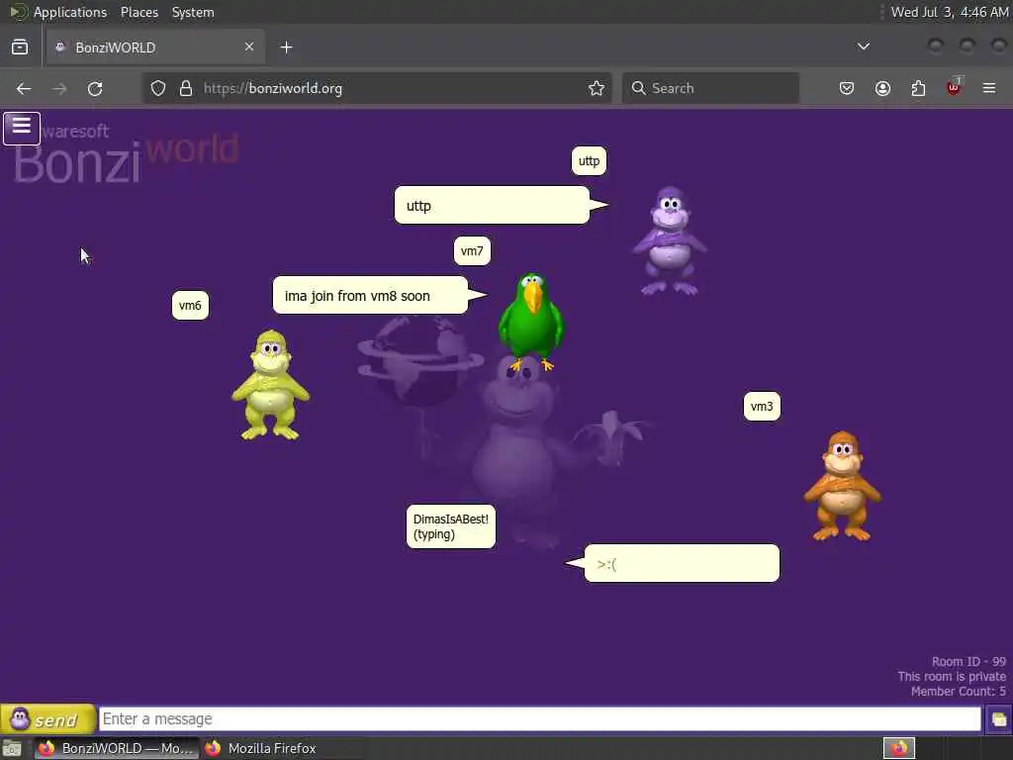Click the yellow Bonzi character vm6
Viewport: 1013px width, 760px height.
coord(271,385)
